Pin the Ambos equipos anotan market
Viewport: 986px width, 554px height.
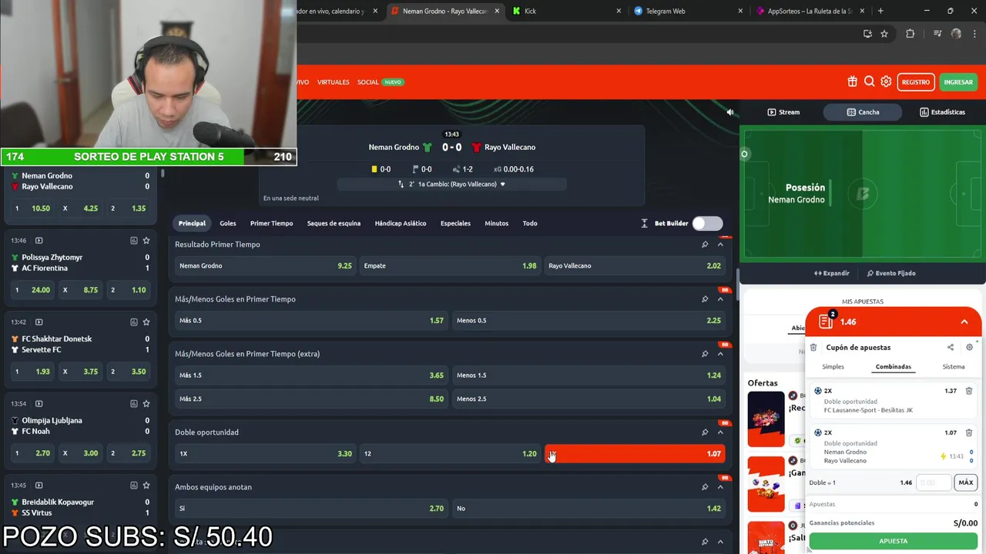click(704, 486)
